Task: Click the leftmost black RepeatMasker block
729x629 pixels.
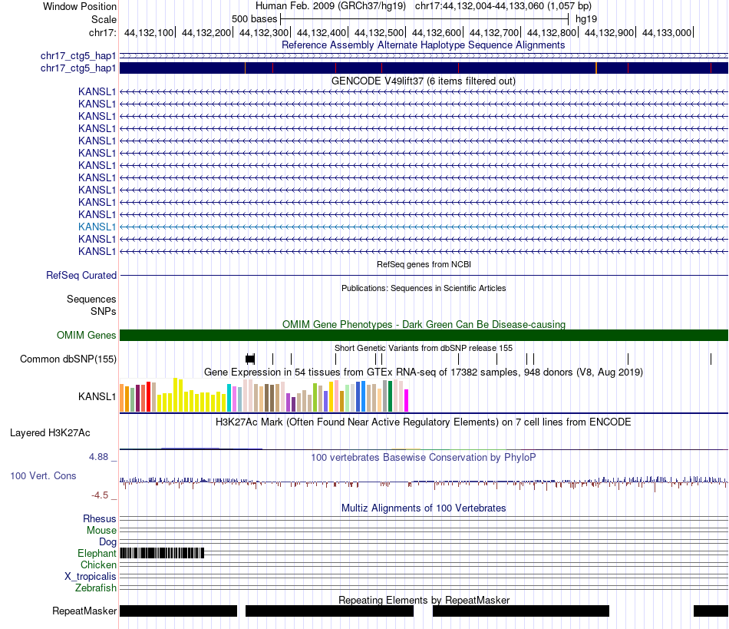Action: (179, 611)
